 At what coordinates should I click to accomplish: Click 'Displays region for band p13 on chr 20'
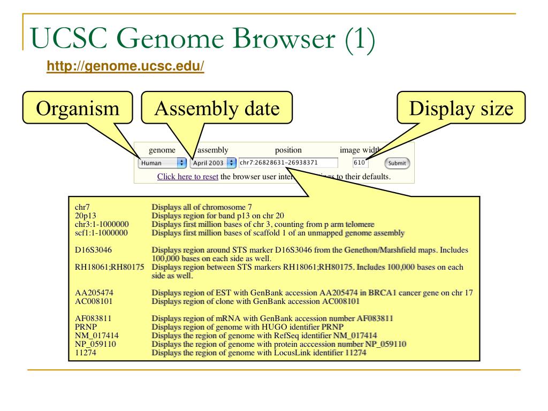tap(218, 216)
